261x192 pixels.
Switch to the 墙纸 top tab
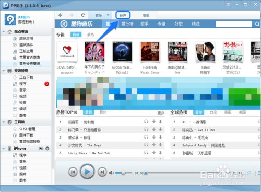click(x=146, y=15)
